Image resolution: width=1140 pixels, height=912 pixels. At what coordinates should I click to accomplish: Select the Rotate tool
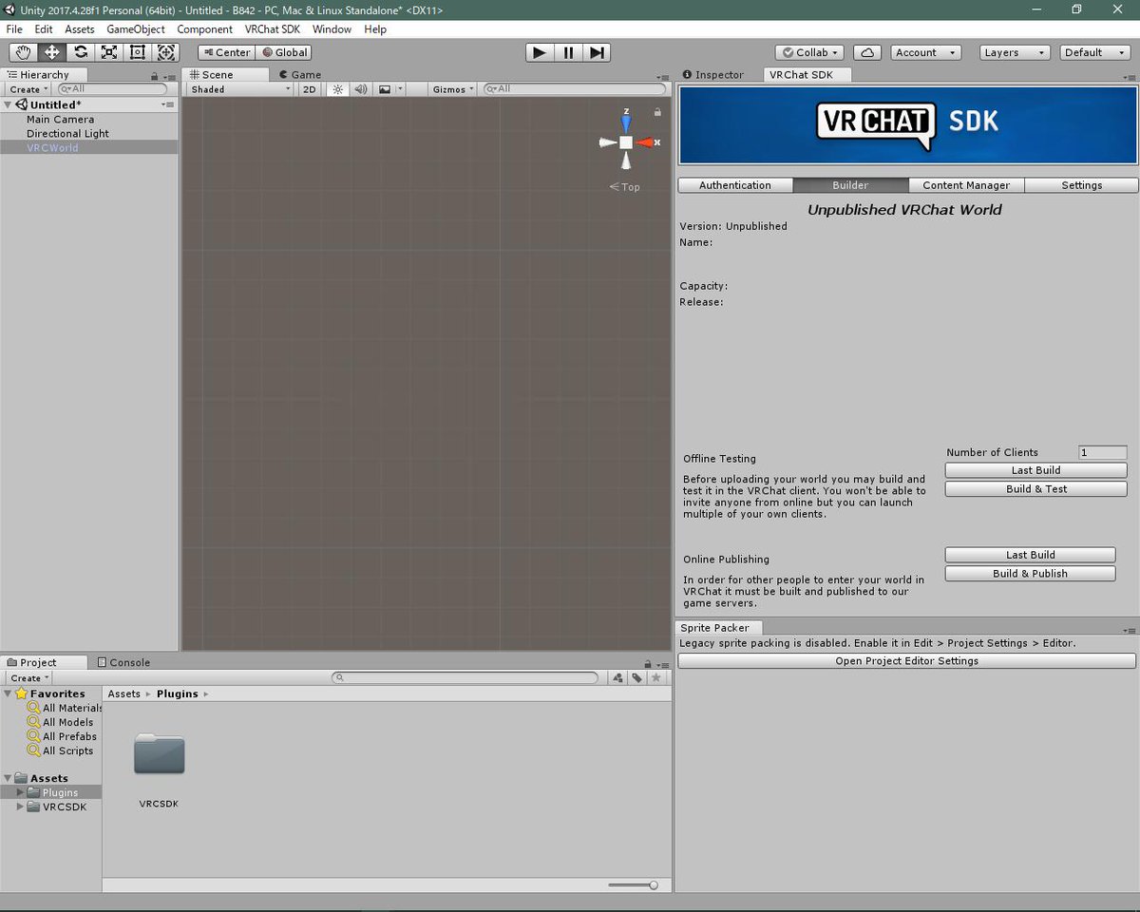pyautogui.click(x=81, y=52)
